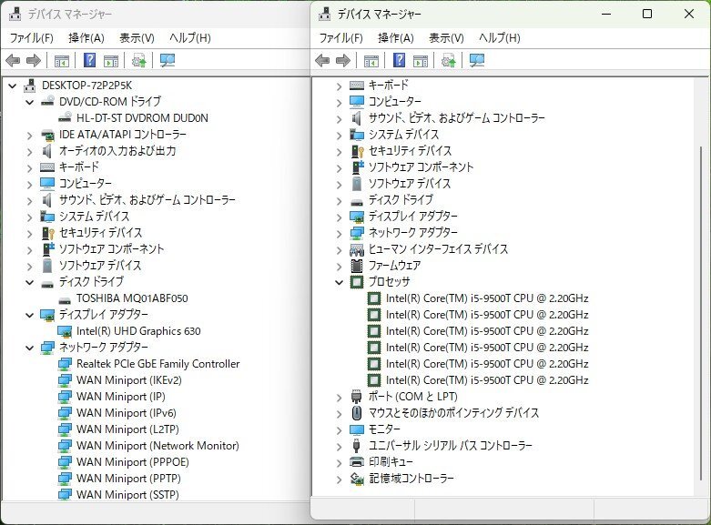Image resolution: width=711 pixels, height=525 pixels.
Task: Collapse the プロセッサ category
Action: (x=339, y=282)
